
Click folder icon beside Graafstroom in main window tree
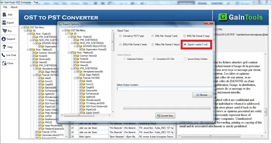43,119
